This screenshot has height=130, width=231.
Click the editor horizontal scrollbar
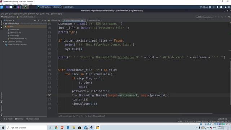coord(135,114)
